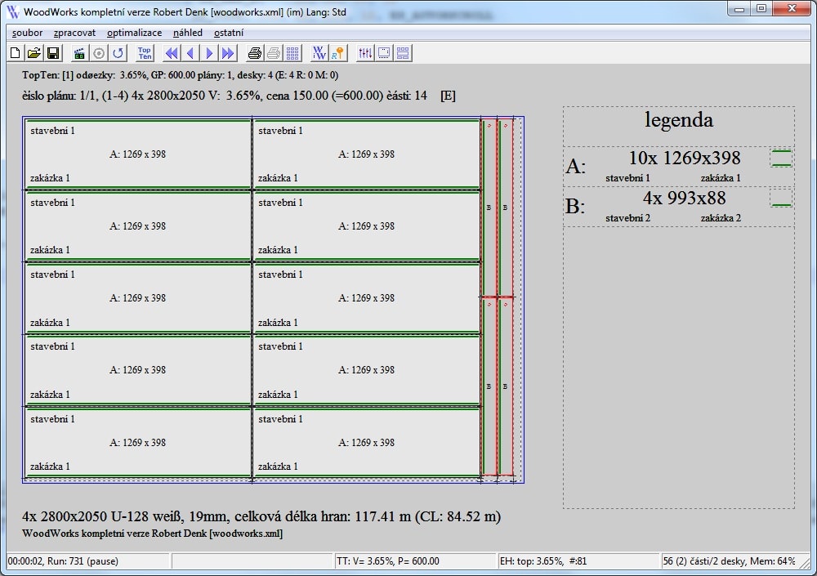Click zakázka 2 label in legend
The width and height of the screenshot is (817, 576).
click(x=721, y=218)
